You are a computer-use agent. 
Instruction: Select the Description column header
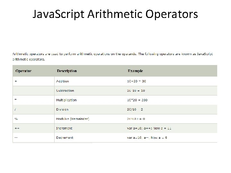[67, 71]
